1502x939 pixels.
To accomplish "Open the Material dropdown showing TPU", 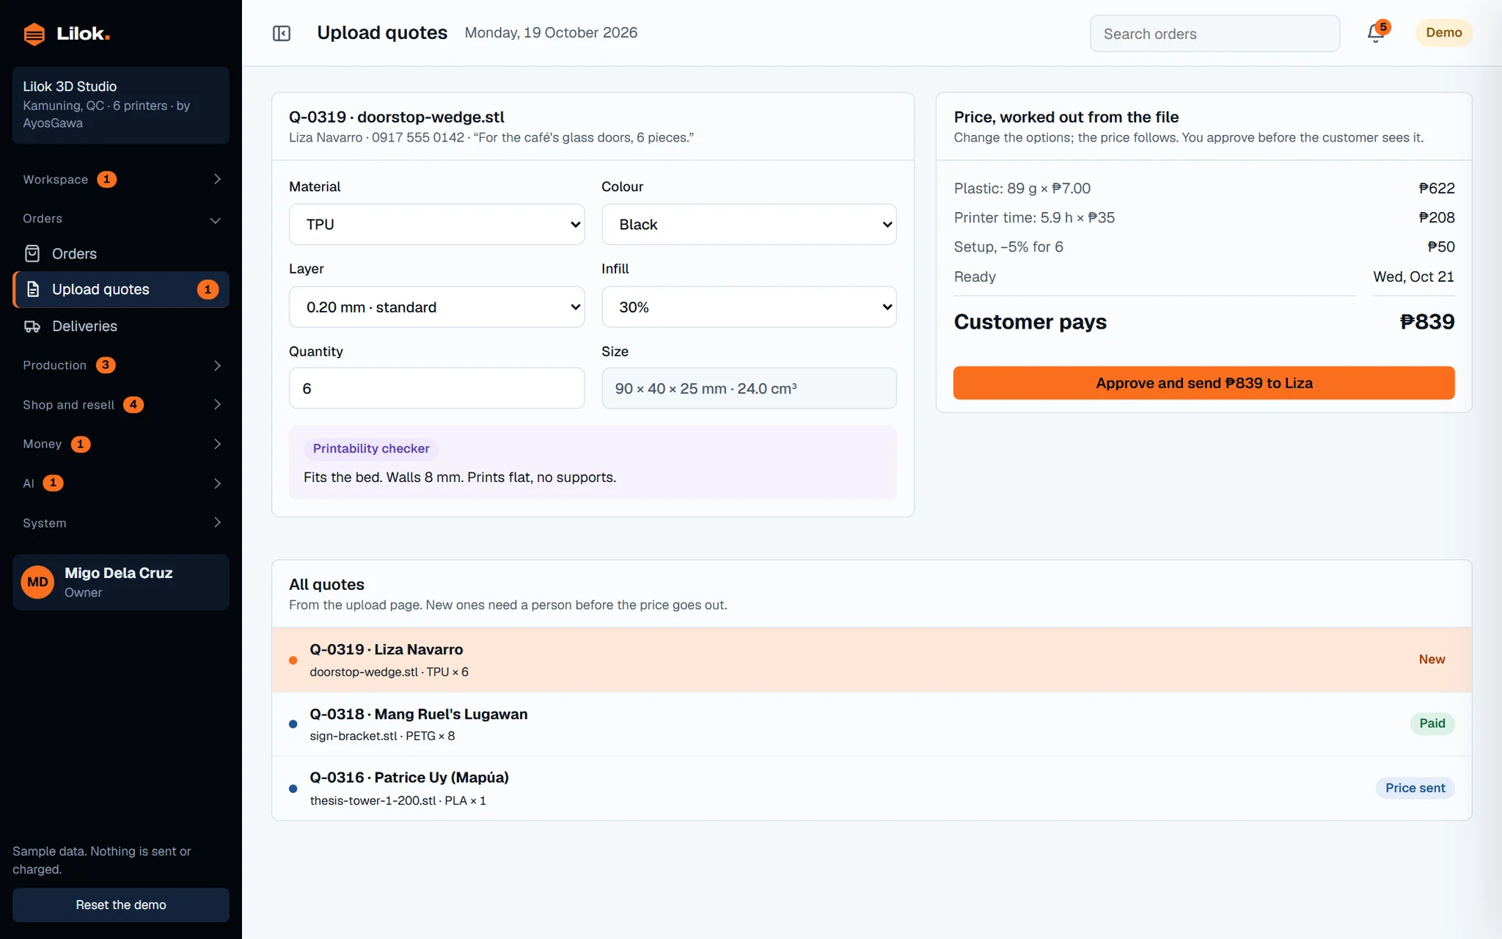I will (x=436, y=224).
